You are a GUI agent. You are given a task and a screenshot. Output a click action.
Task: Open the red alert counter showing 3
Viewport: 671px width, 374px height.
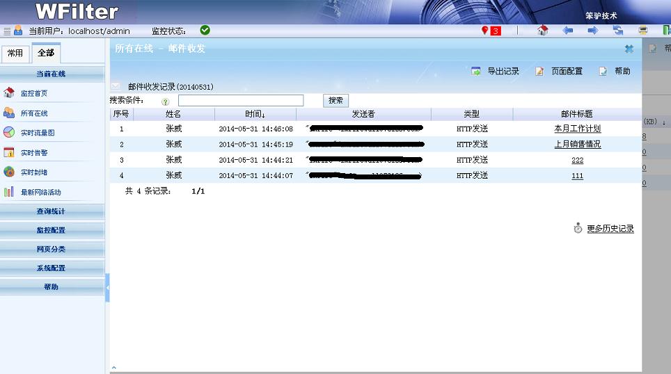(491, 31)
